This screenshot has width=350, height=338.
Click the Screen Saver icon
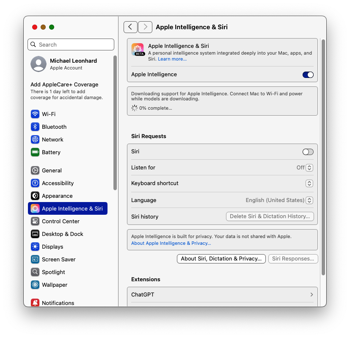[x=35, y=259]
